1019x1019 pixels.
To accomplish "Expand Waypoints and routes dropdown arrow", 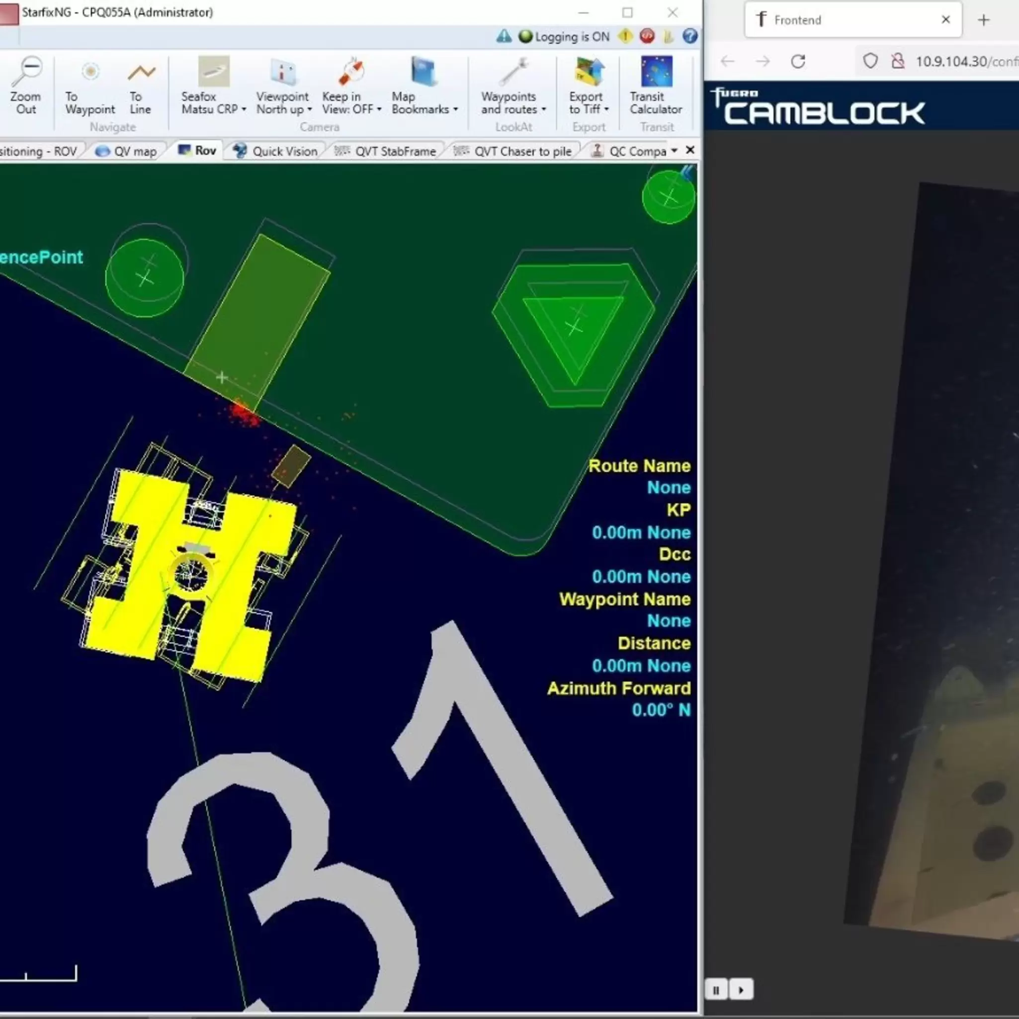I will (x=544, y=110).
